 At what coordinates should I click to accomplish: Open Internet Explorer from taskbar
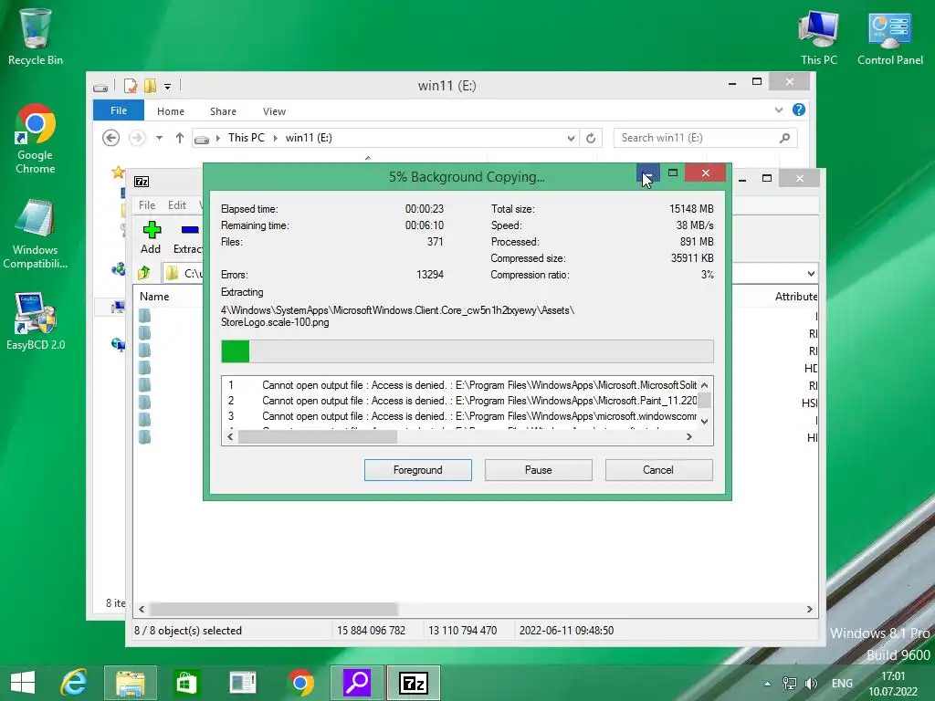[x=74, y=683]
